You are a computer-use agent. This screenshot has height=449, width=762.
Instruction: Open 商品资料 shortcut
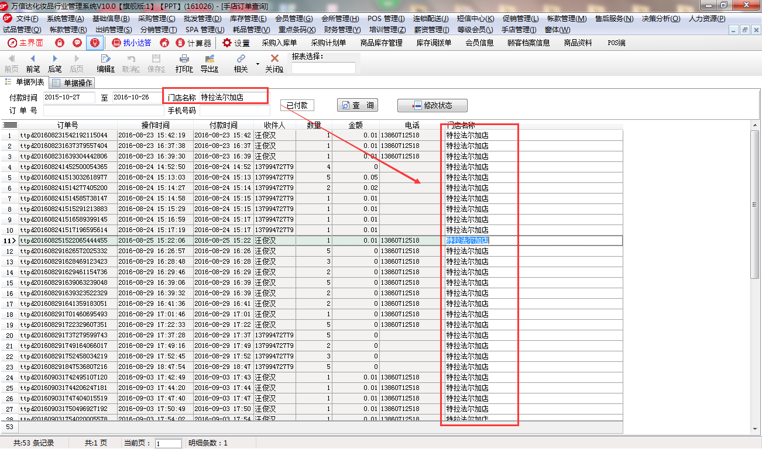[x=578, y=43]
